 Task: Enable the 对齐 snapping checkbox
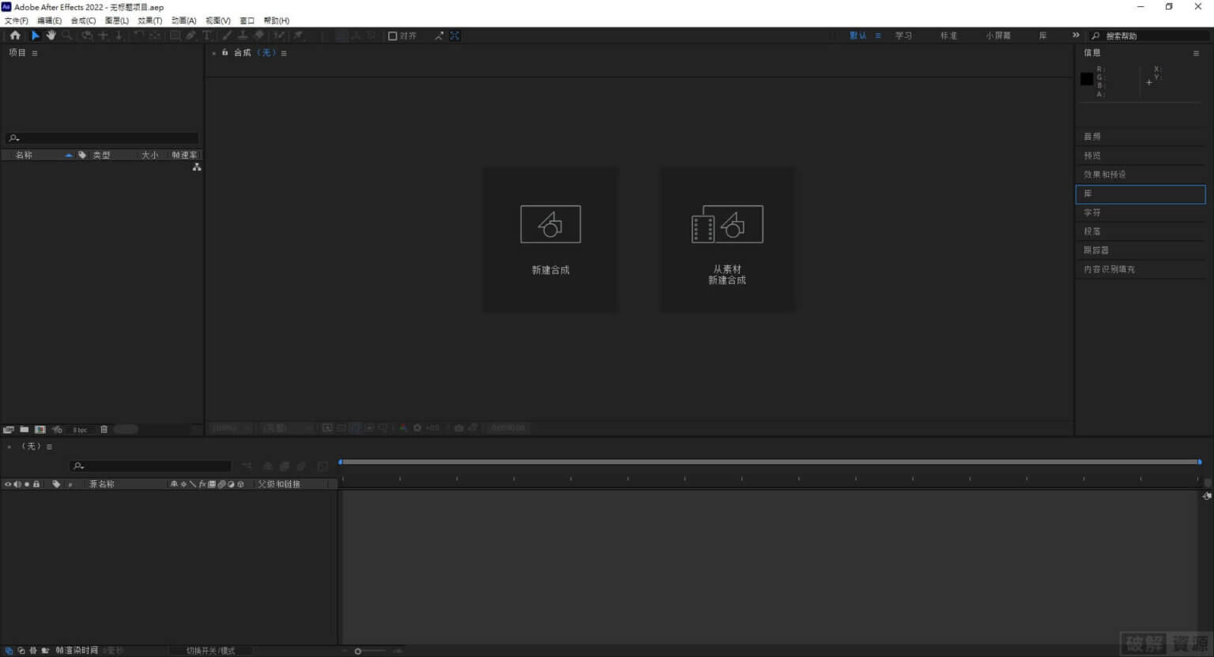tap(393, 36)
